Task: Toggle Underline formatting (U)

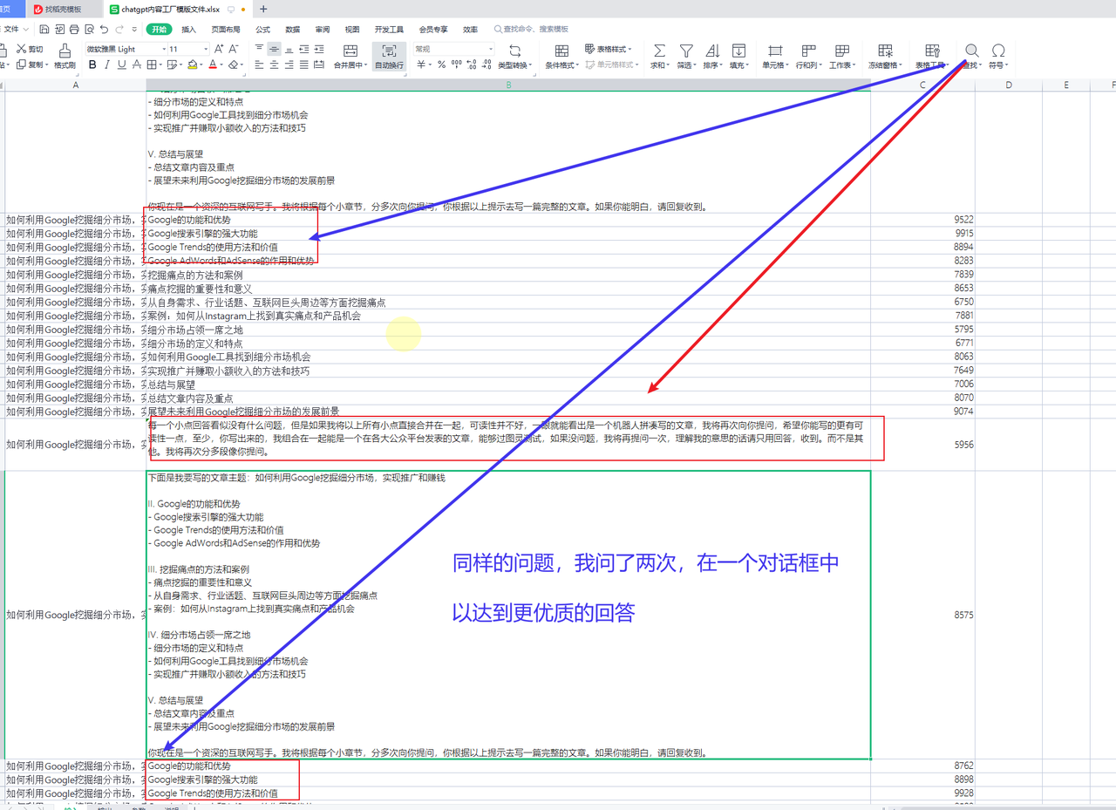Action: click(x=121, y=65)
